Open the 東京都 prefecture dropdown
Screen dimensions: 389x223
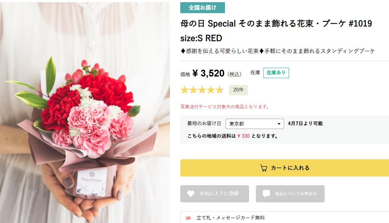click(255, 124)
